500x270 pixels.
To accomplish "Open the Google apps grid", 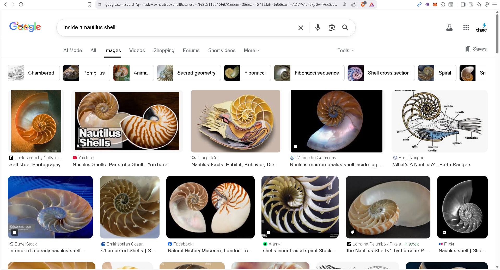I will click(466, 28).
